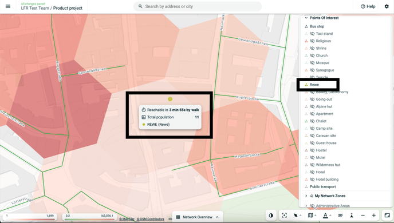Open the OSM Contributors link
394x223 pixels.
tap(150, 219)
